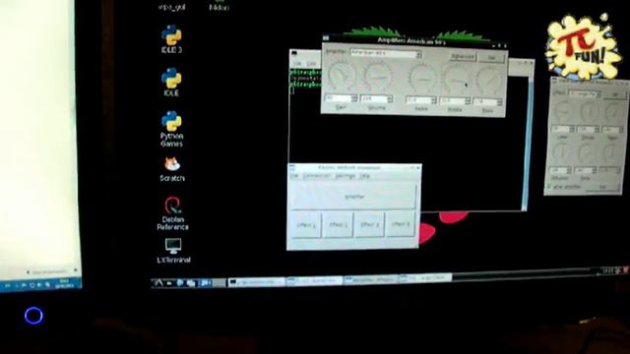Open the IDLE 3 desktop icon
The height and width of the screenshot is (354, 630).
(171, 39)
